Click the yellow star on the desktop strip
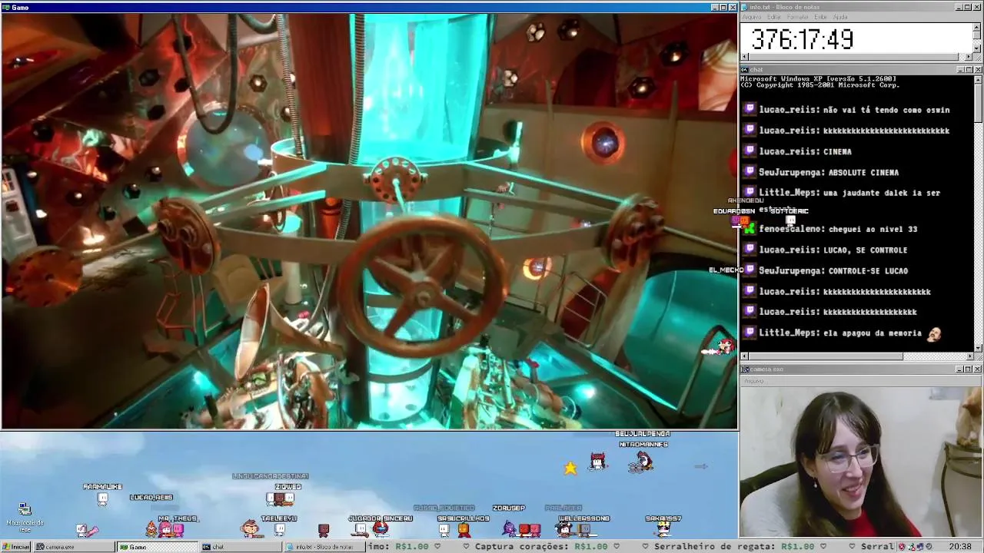The height and width of the screenshot is (553, 984). pos(570,468)
